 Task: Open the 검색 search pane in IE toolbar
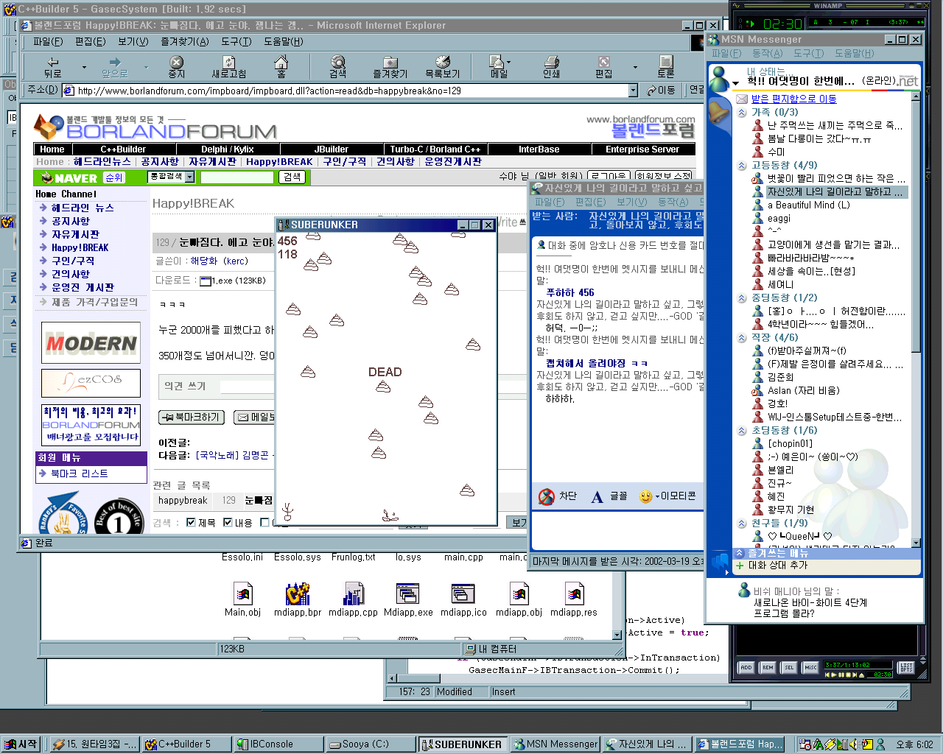pos(338,66)
